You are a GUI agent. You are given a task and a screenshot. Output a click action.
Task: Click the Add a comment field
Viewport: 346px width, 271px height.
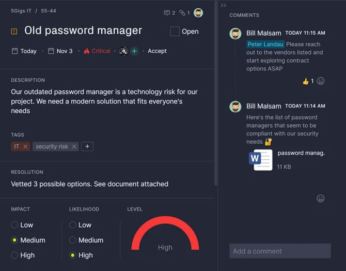tap(280, 251)
